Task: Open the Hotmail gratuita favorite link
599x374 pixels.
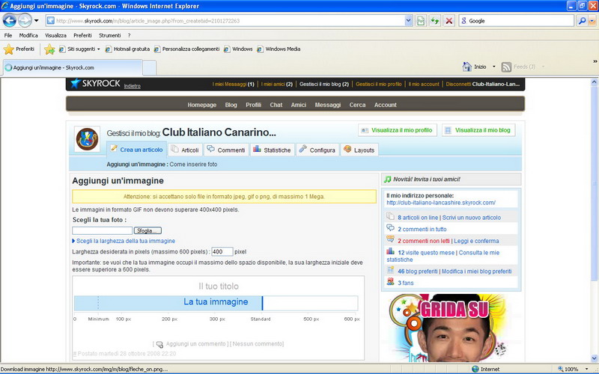Action: pos(127,49)
